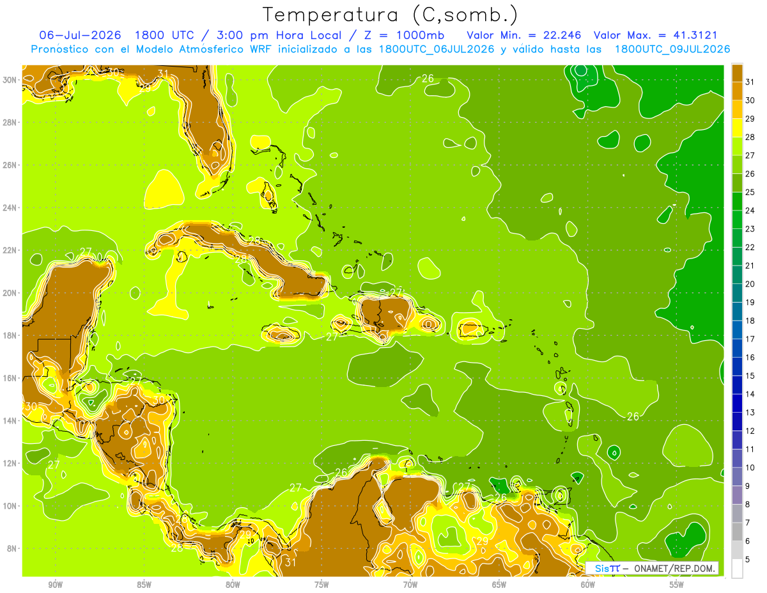Viewport: 767px width, 593px height.
Task: Click the "8N" latitude axis label
Action: point(13,549)
